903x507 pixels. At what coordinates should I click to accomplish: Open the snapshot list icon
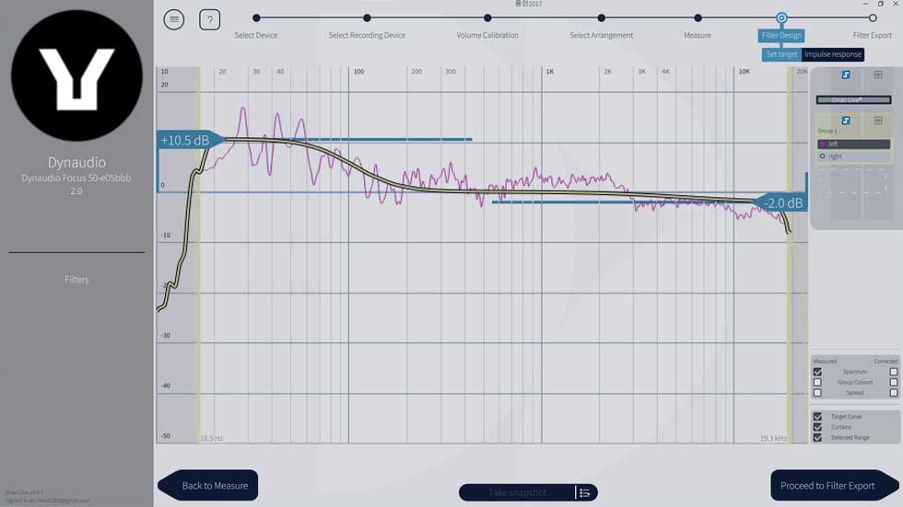coord(584,492)
